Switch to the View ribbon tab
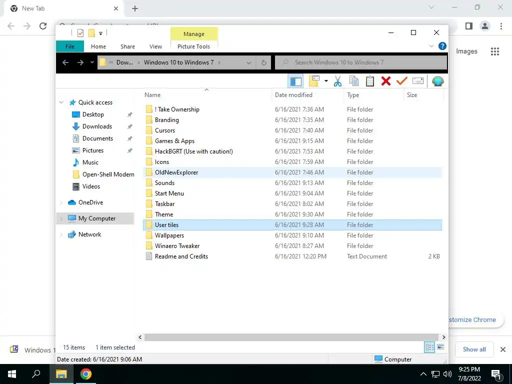 156,46
